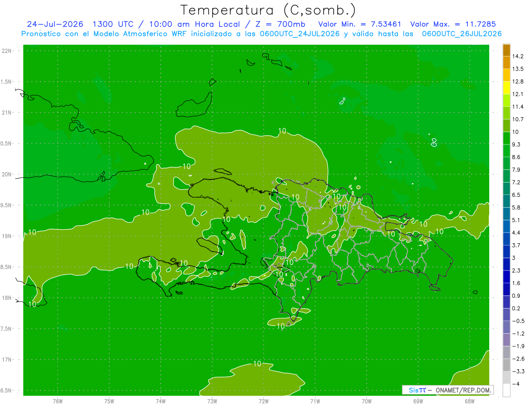527x407 pixels.
Task: Click the "-0.5" color scale label
Action: 518,321
